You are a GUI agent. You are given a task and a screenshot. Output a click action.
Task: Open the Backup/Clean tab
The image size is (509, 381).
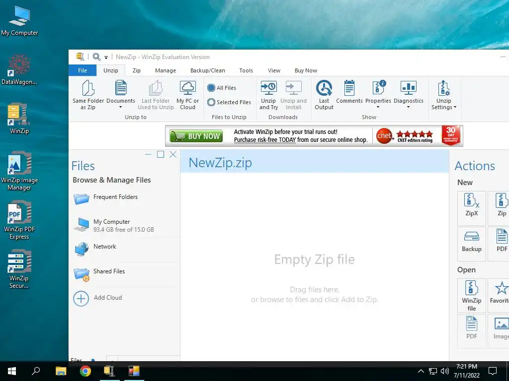tap(208, 70)
